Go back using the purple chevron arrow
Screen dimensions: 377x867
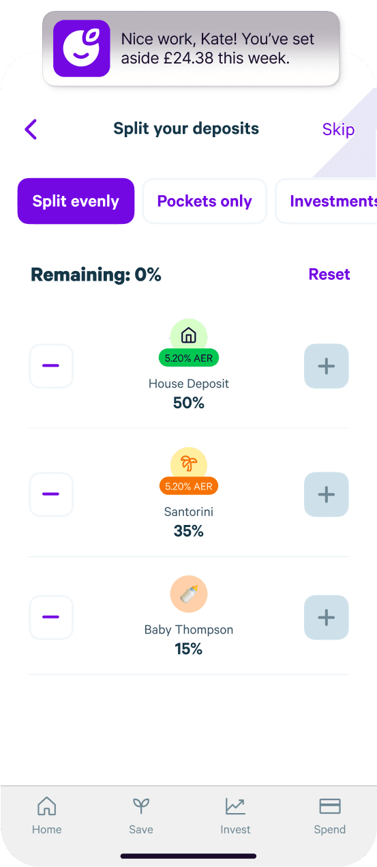click(x=31, y=129)
